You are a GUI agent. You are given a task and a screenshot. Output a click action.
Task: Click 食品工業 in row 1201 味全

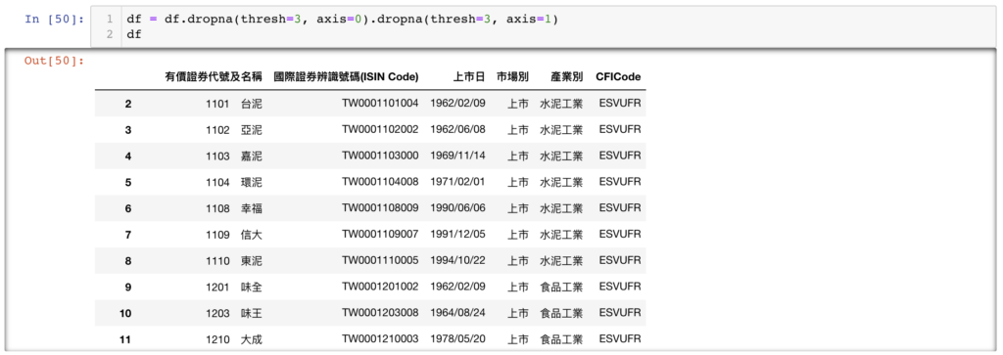[x=561, y=287]
